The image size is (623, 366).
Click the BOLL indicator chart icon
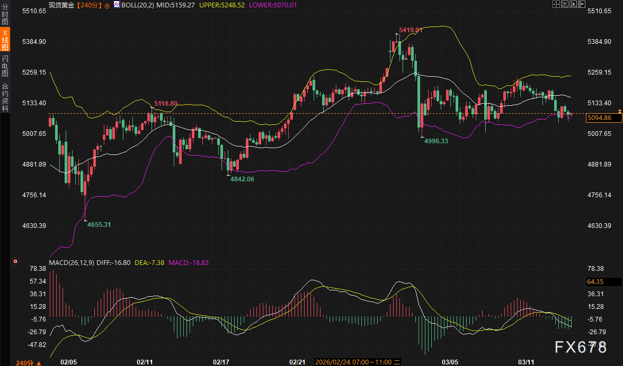tap(116, 5)
